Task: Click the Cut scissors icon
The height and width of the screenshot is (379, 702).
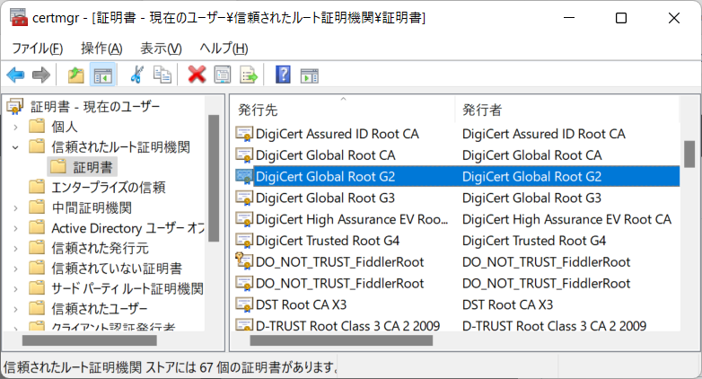Action: coord(136,75)
